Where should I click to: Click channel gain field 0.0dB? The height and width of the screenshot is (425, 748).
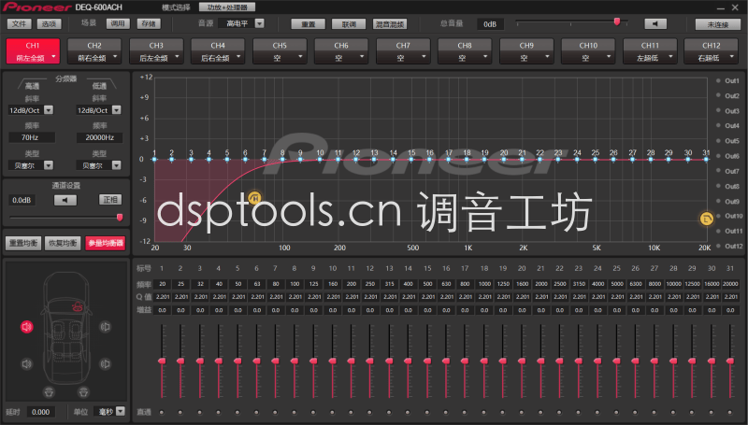click(x=22, y=200)
